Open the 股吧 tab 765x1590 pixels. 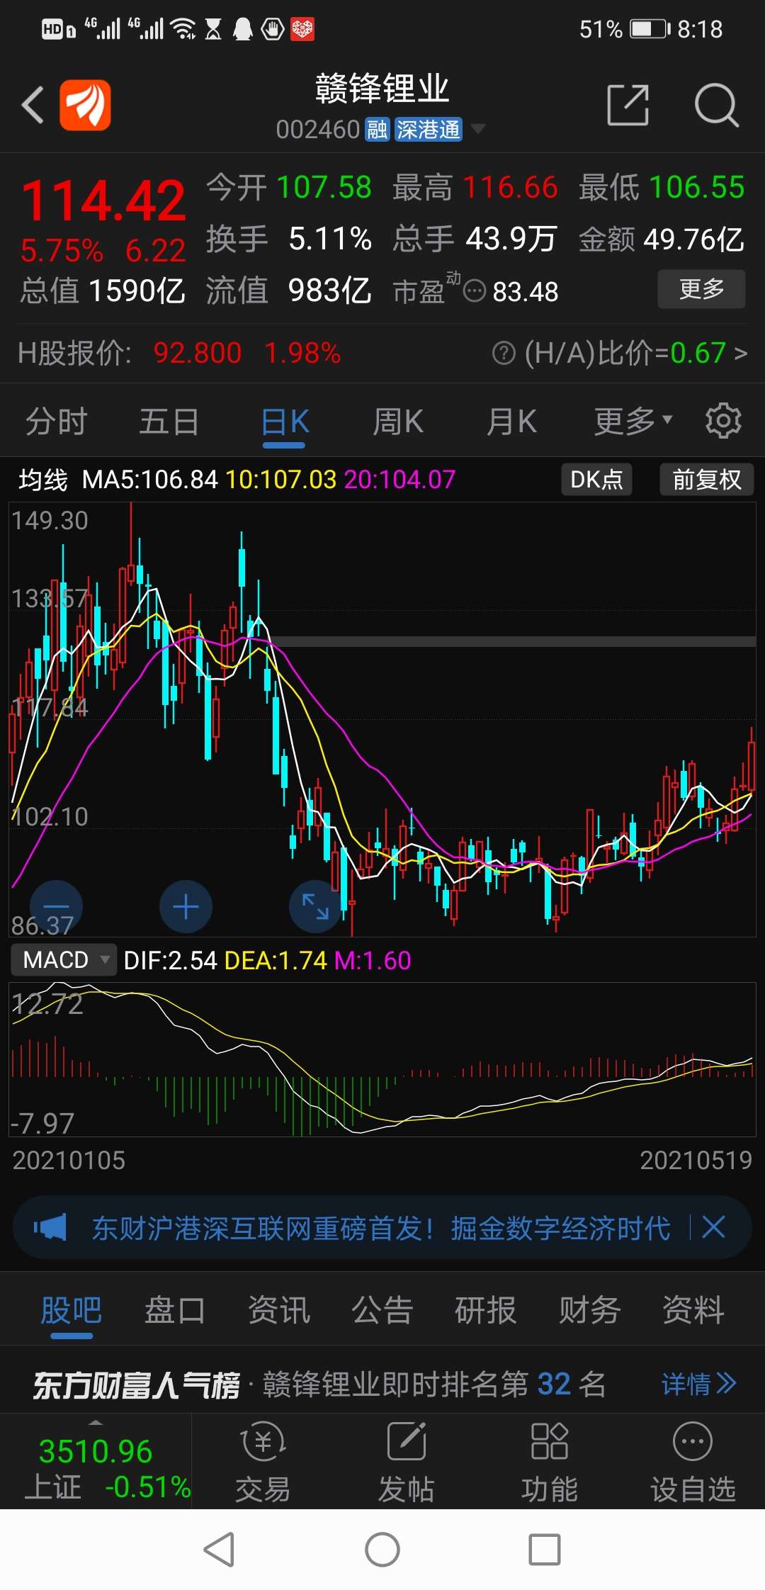(x=72, y=1310)
